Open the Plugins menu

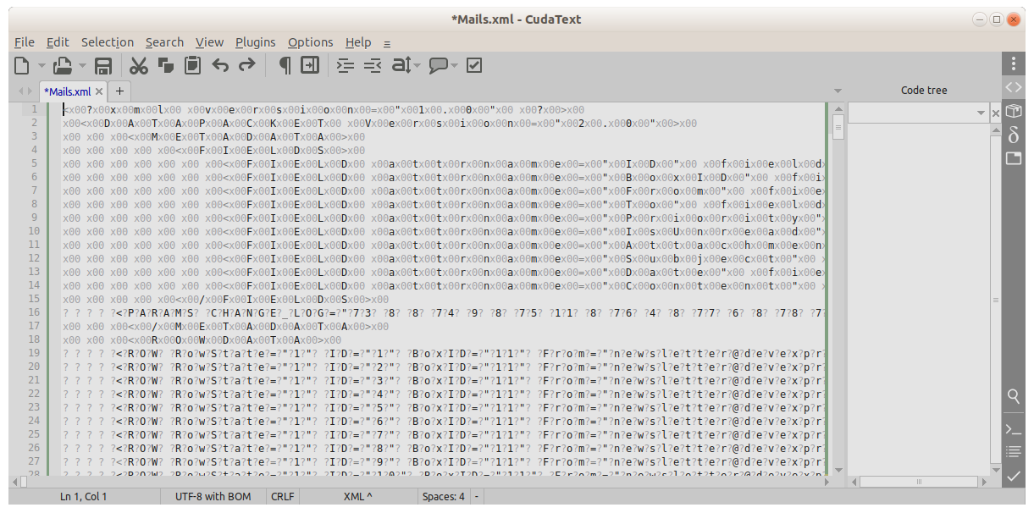(256, 42)
